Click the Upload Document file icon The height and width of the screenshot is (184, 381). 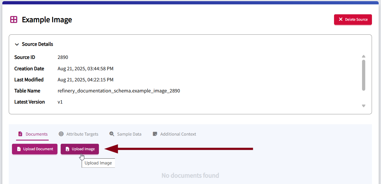tap(19, 149)
